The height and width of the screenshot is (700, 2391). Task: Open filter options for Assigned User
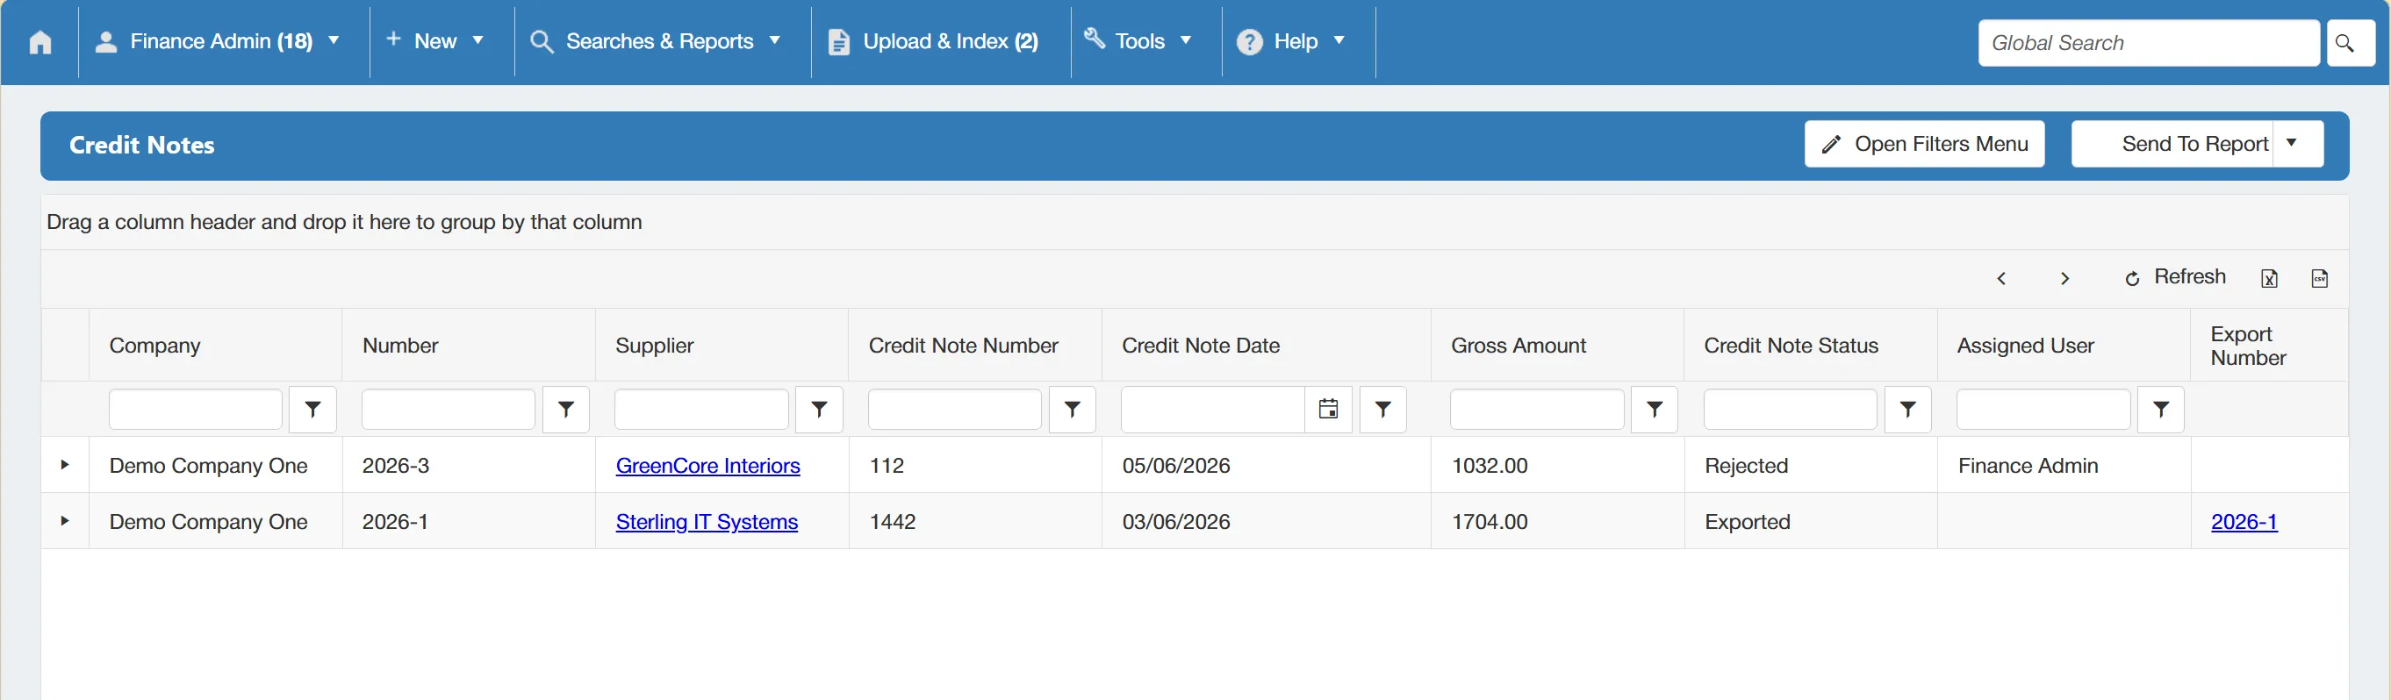[2161, 409]
